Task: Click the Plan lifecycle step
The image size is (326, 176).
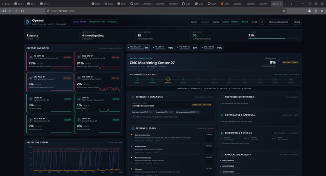Action: tap(199, 81)
